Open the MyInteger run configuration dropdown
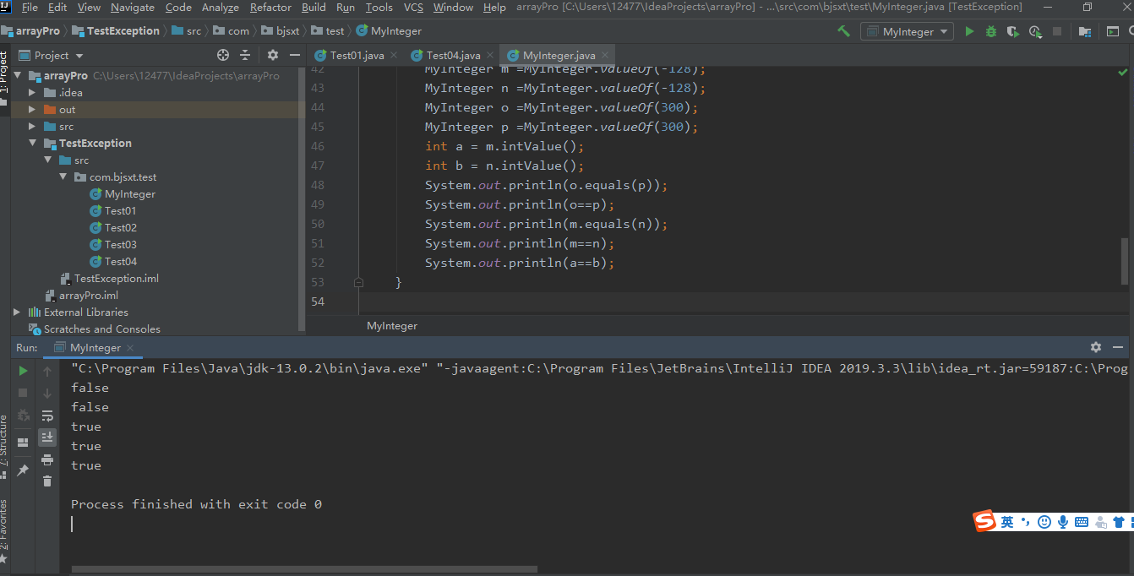The image size is (1134, 576). point(907,31)
